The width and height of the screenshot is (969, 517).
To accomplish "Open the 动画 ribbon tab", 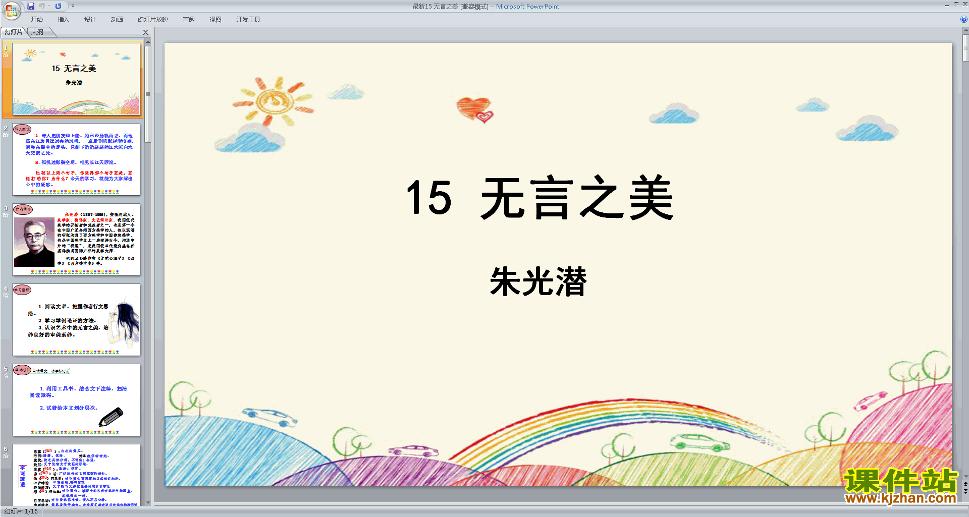I will click(117, 20).
